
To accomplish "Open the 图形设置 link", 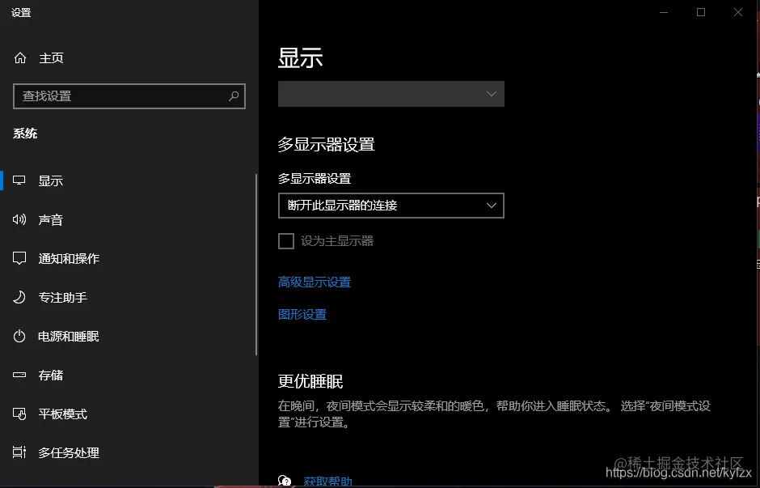I will pyautogui.click(x=302, y=314).
